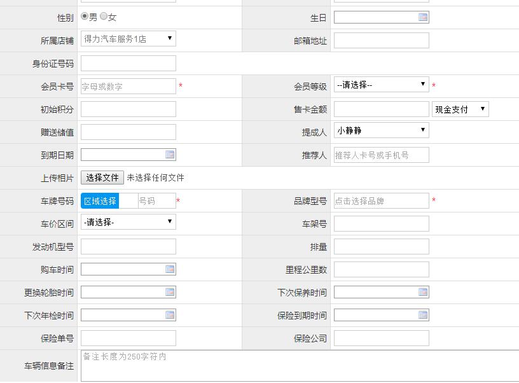Focus the 车架号 input field
Viewport: 519px width, 383px height.
(382, 224)
